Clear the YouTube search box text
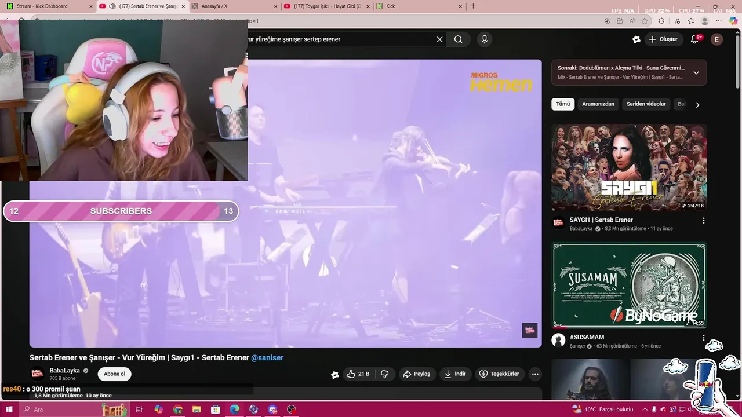 point(439,39)
